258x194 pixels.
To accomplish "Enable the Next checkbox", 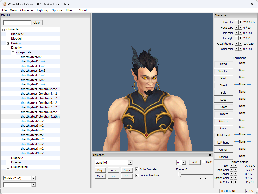I will click(x=203, y=161).
